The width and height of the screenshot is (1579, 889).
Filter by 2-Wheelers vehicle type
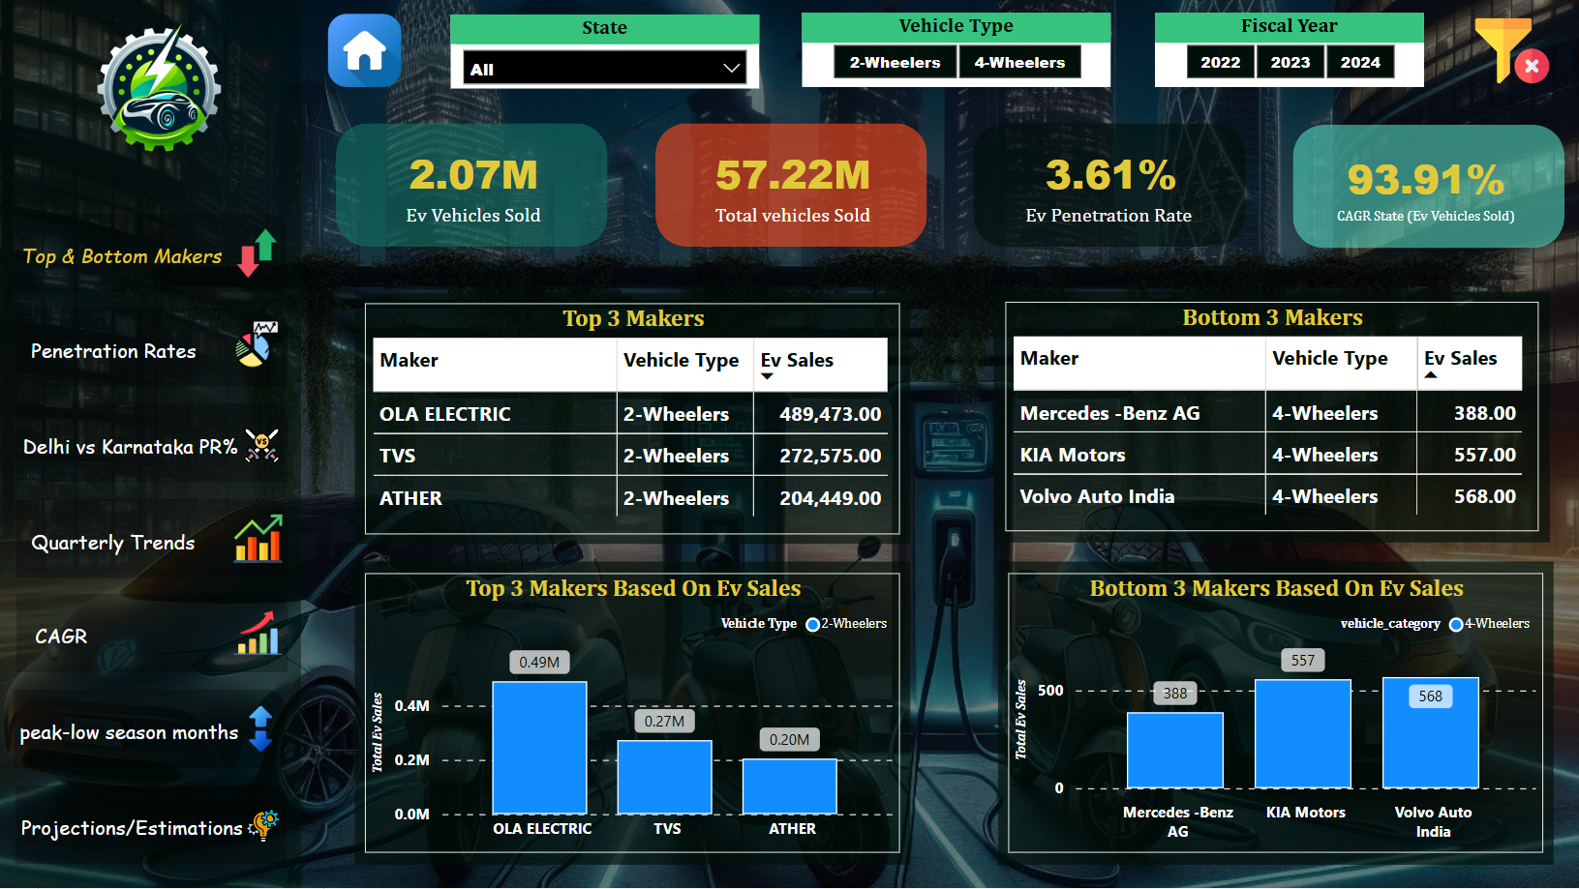pyautogui.click(x=896, y=63)
